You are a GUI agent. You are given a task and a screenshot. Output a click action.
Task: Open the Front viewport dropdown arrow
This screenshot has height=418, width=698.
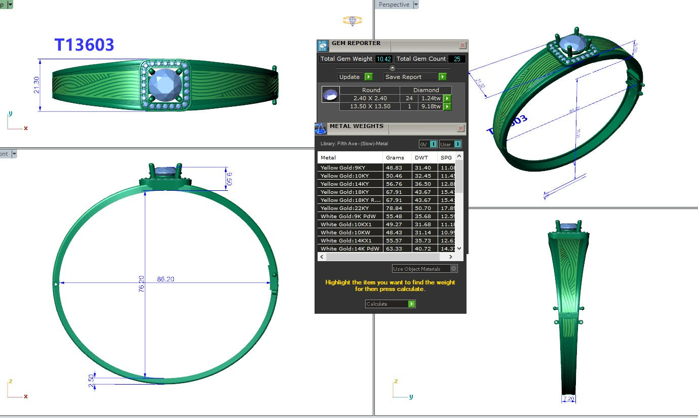[14, 154]
